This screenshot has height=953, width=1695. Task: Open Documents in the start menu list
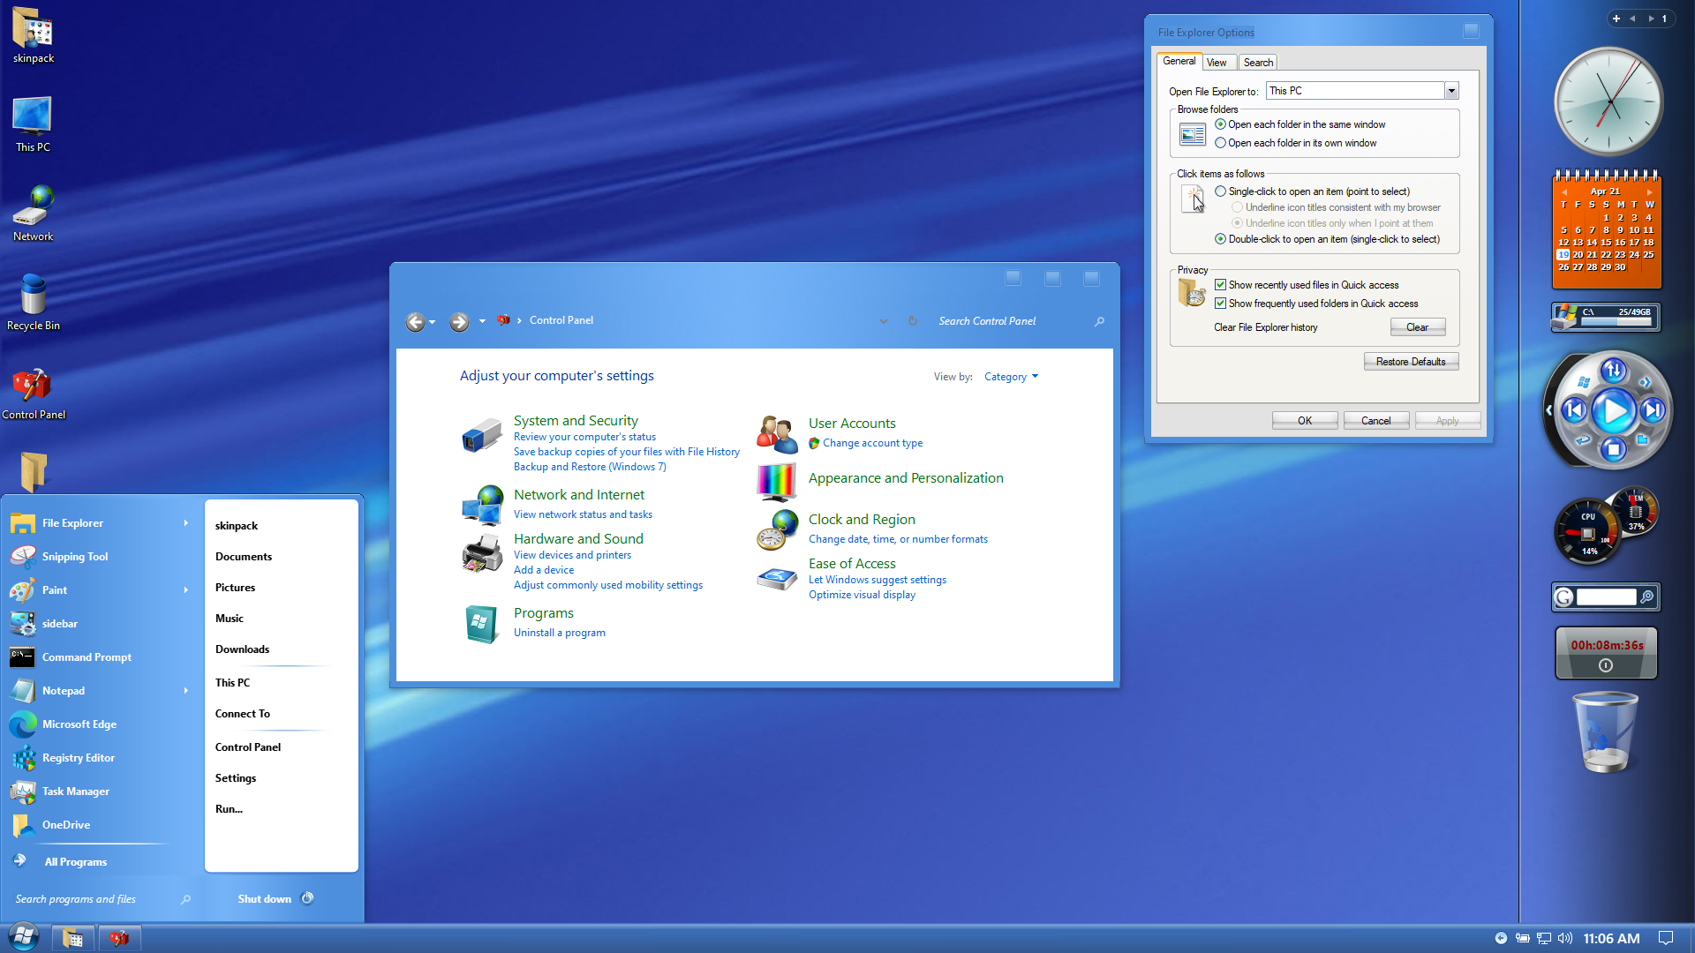244,557
